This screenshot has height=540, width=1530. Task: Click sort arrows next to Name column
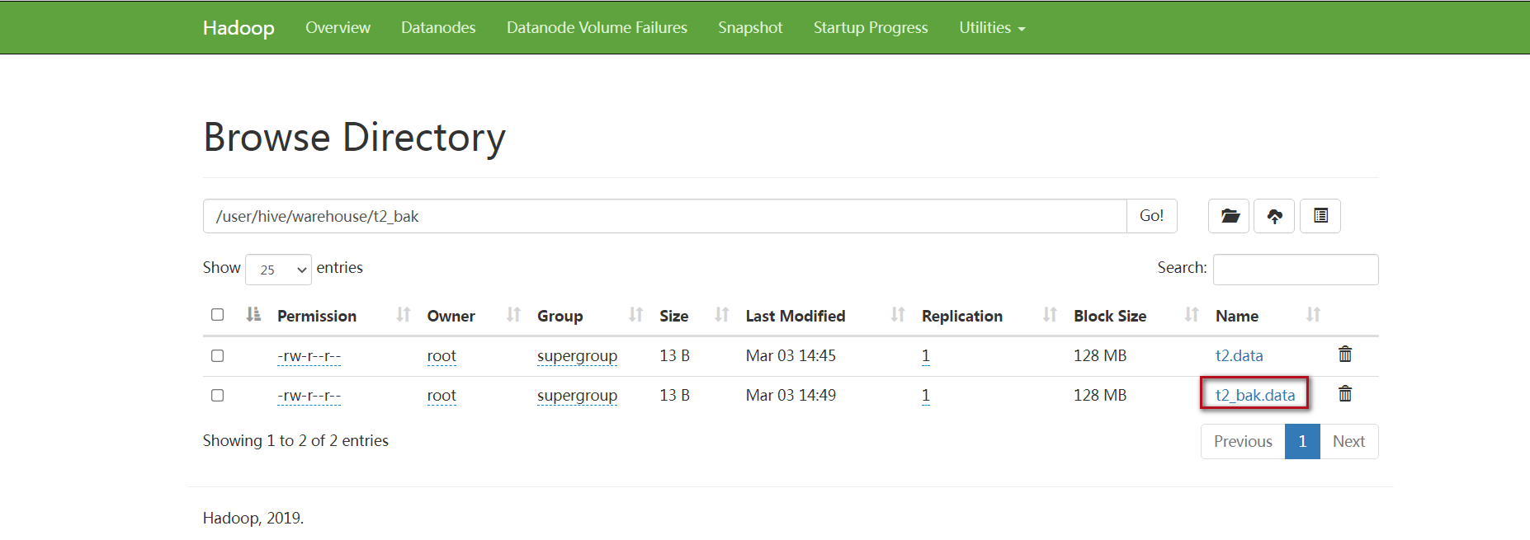point(1313,315)
